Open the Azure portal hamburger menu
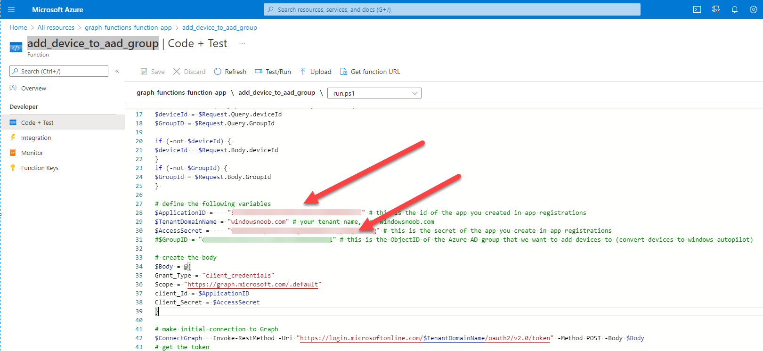The image size is (763, 351). click(12, 9)
